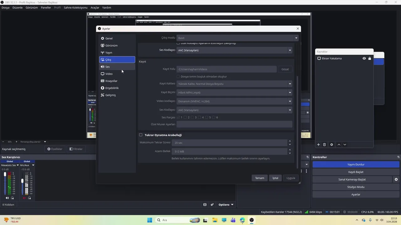
Task: Move source up in Kaynaklar list
Action: coord(339,145)
